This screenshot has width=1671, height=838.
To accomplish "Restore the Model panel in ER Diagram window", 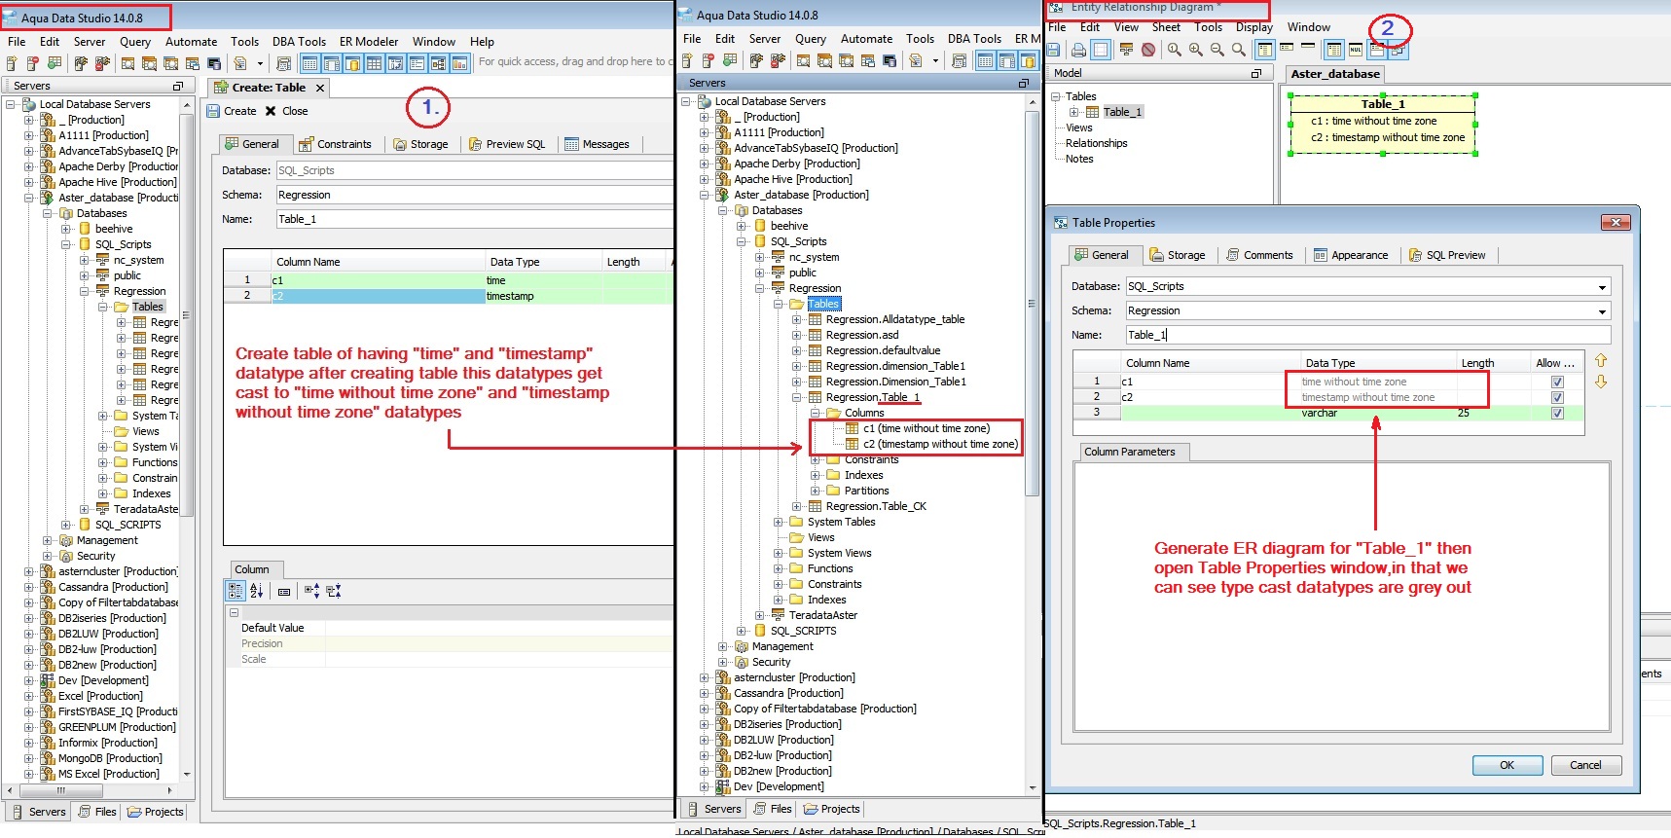I will [x=1256, y=74].
